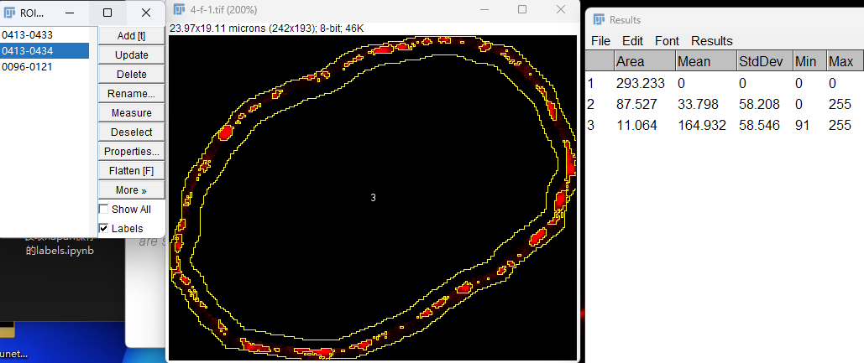Minimize the 4-f-1.tif image window
Viewport: 864px width, 363px height.
484,9
